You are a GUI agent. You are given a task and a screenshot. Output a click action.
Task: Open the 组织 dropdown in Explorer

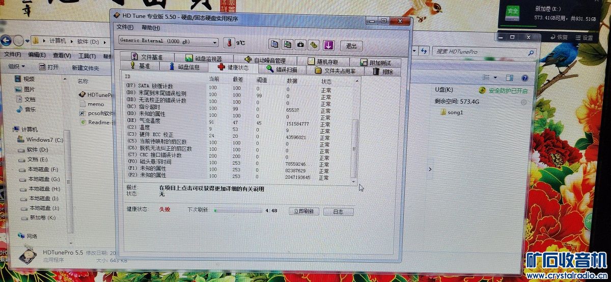click(16, 67)
